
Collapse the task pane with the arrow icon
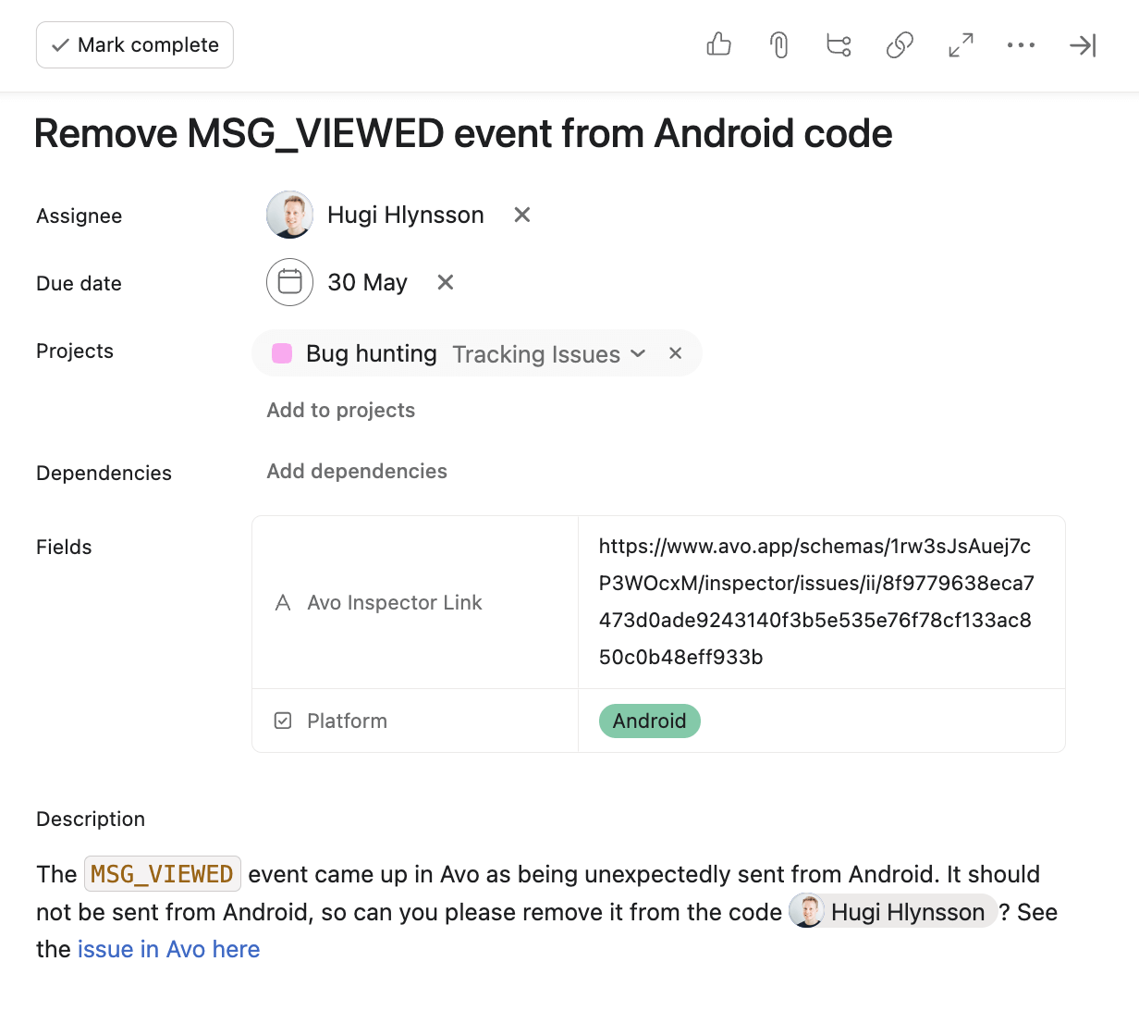click(1082, 44)
